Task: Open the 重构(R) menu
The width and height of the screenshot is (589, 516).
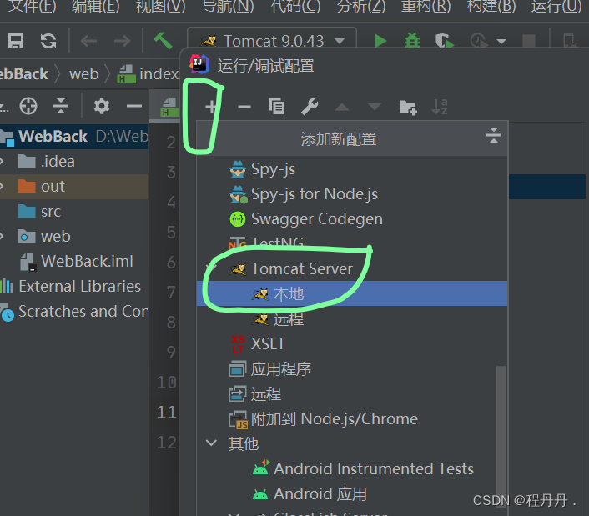Action: [426, 7]
